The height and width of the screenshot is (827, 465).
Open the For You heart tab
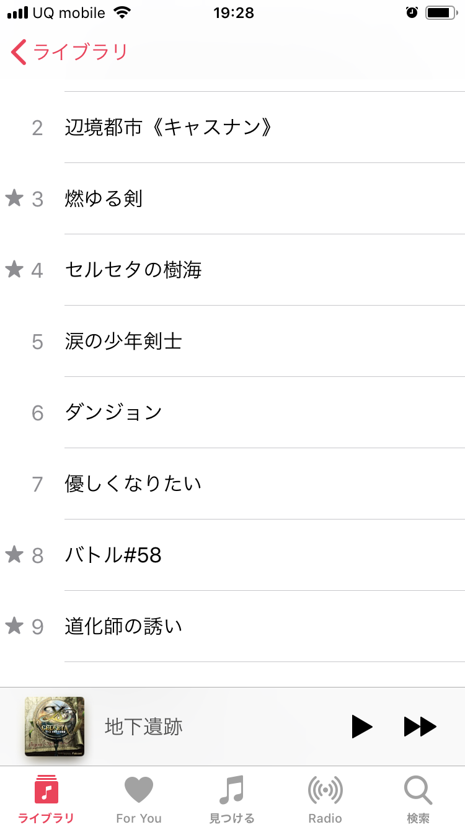click(x=138, y=800)
